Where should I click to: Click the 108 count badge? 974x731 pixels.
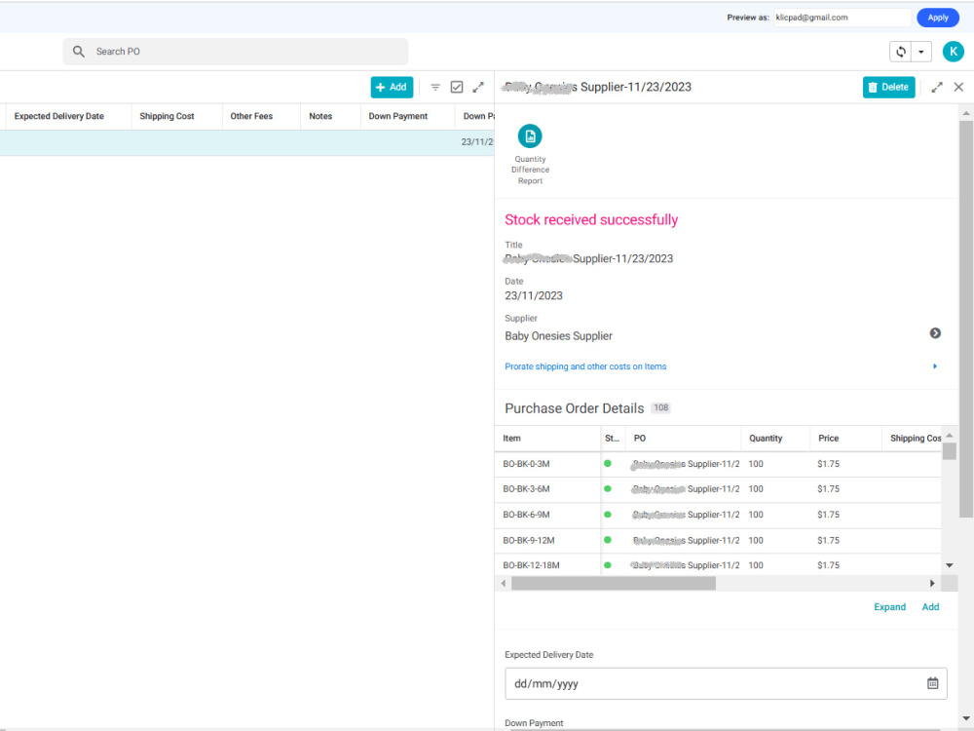pyautogui.click(x=660, y=407)
